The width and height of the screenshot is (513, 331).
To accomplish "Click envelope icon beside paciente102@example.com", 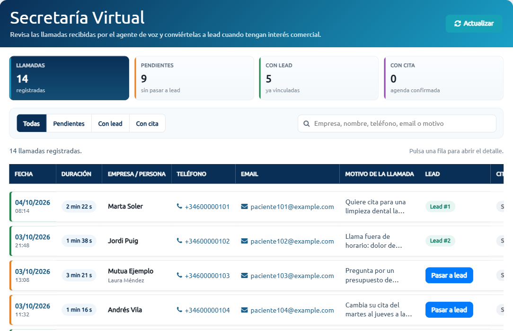I will click(244, 241).
